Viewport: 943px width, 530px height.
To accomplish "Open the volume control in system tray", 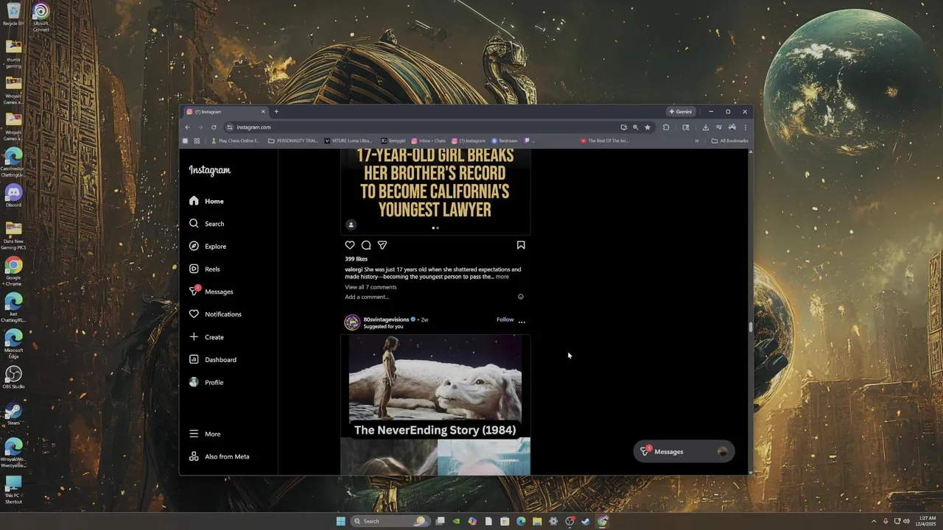I will (906, 521).
